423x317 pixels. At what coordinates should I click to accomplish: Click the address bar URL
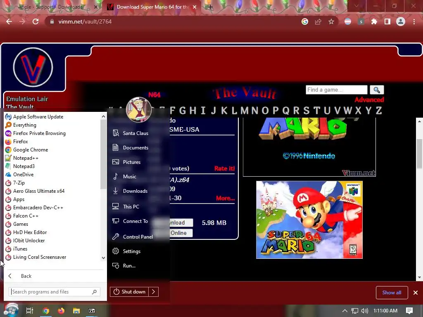85,21
